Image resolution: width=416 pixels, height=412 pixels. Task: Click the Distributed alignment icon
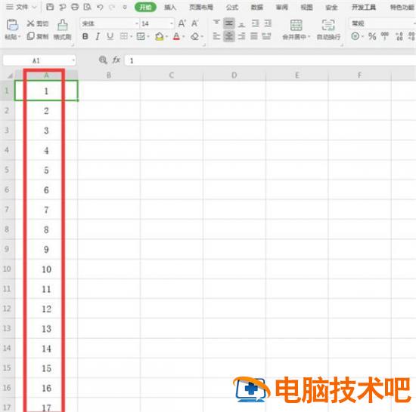point(267,36)
